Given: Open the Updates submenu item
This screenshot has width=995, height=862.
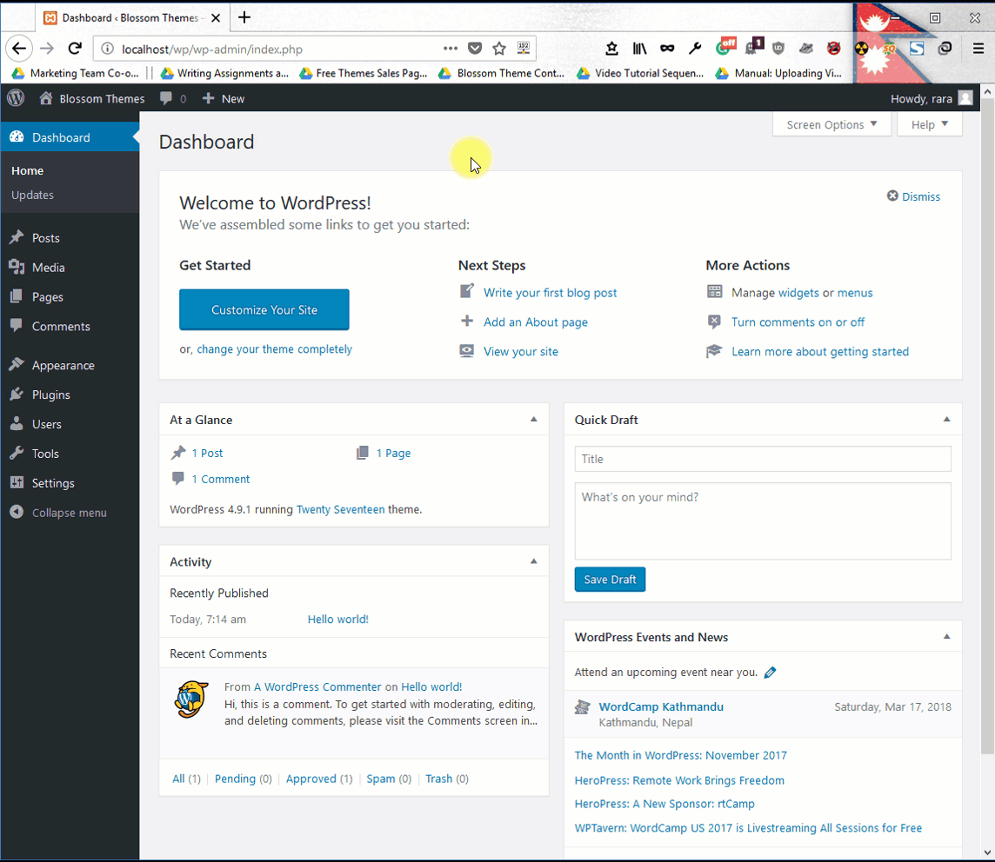Looking at the screenshot, I should [32, 196].
